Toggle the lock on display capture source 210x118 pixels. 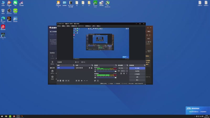(92, 68)
